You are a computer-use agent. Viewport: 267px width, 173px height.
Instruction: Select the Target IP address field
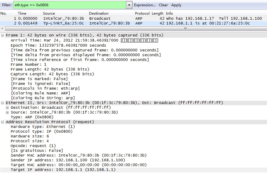63,170
